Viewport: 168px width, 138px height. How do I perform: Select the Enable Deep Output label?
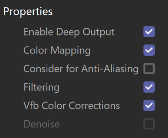[x=69, y=32]
